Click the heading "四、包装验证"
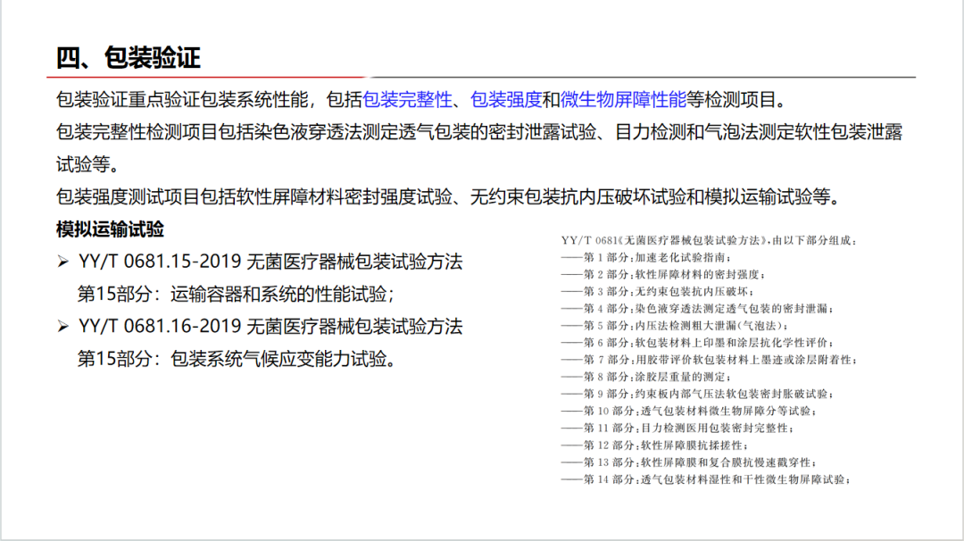Image resolution: width=964 pixels, height=541 pixels. pyautogui.click(x=129, y=58)
